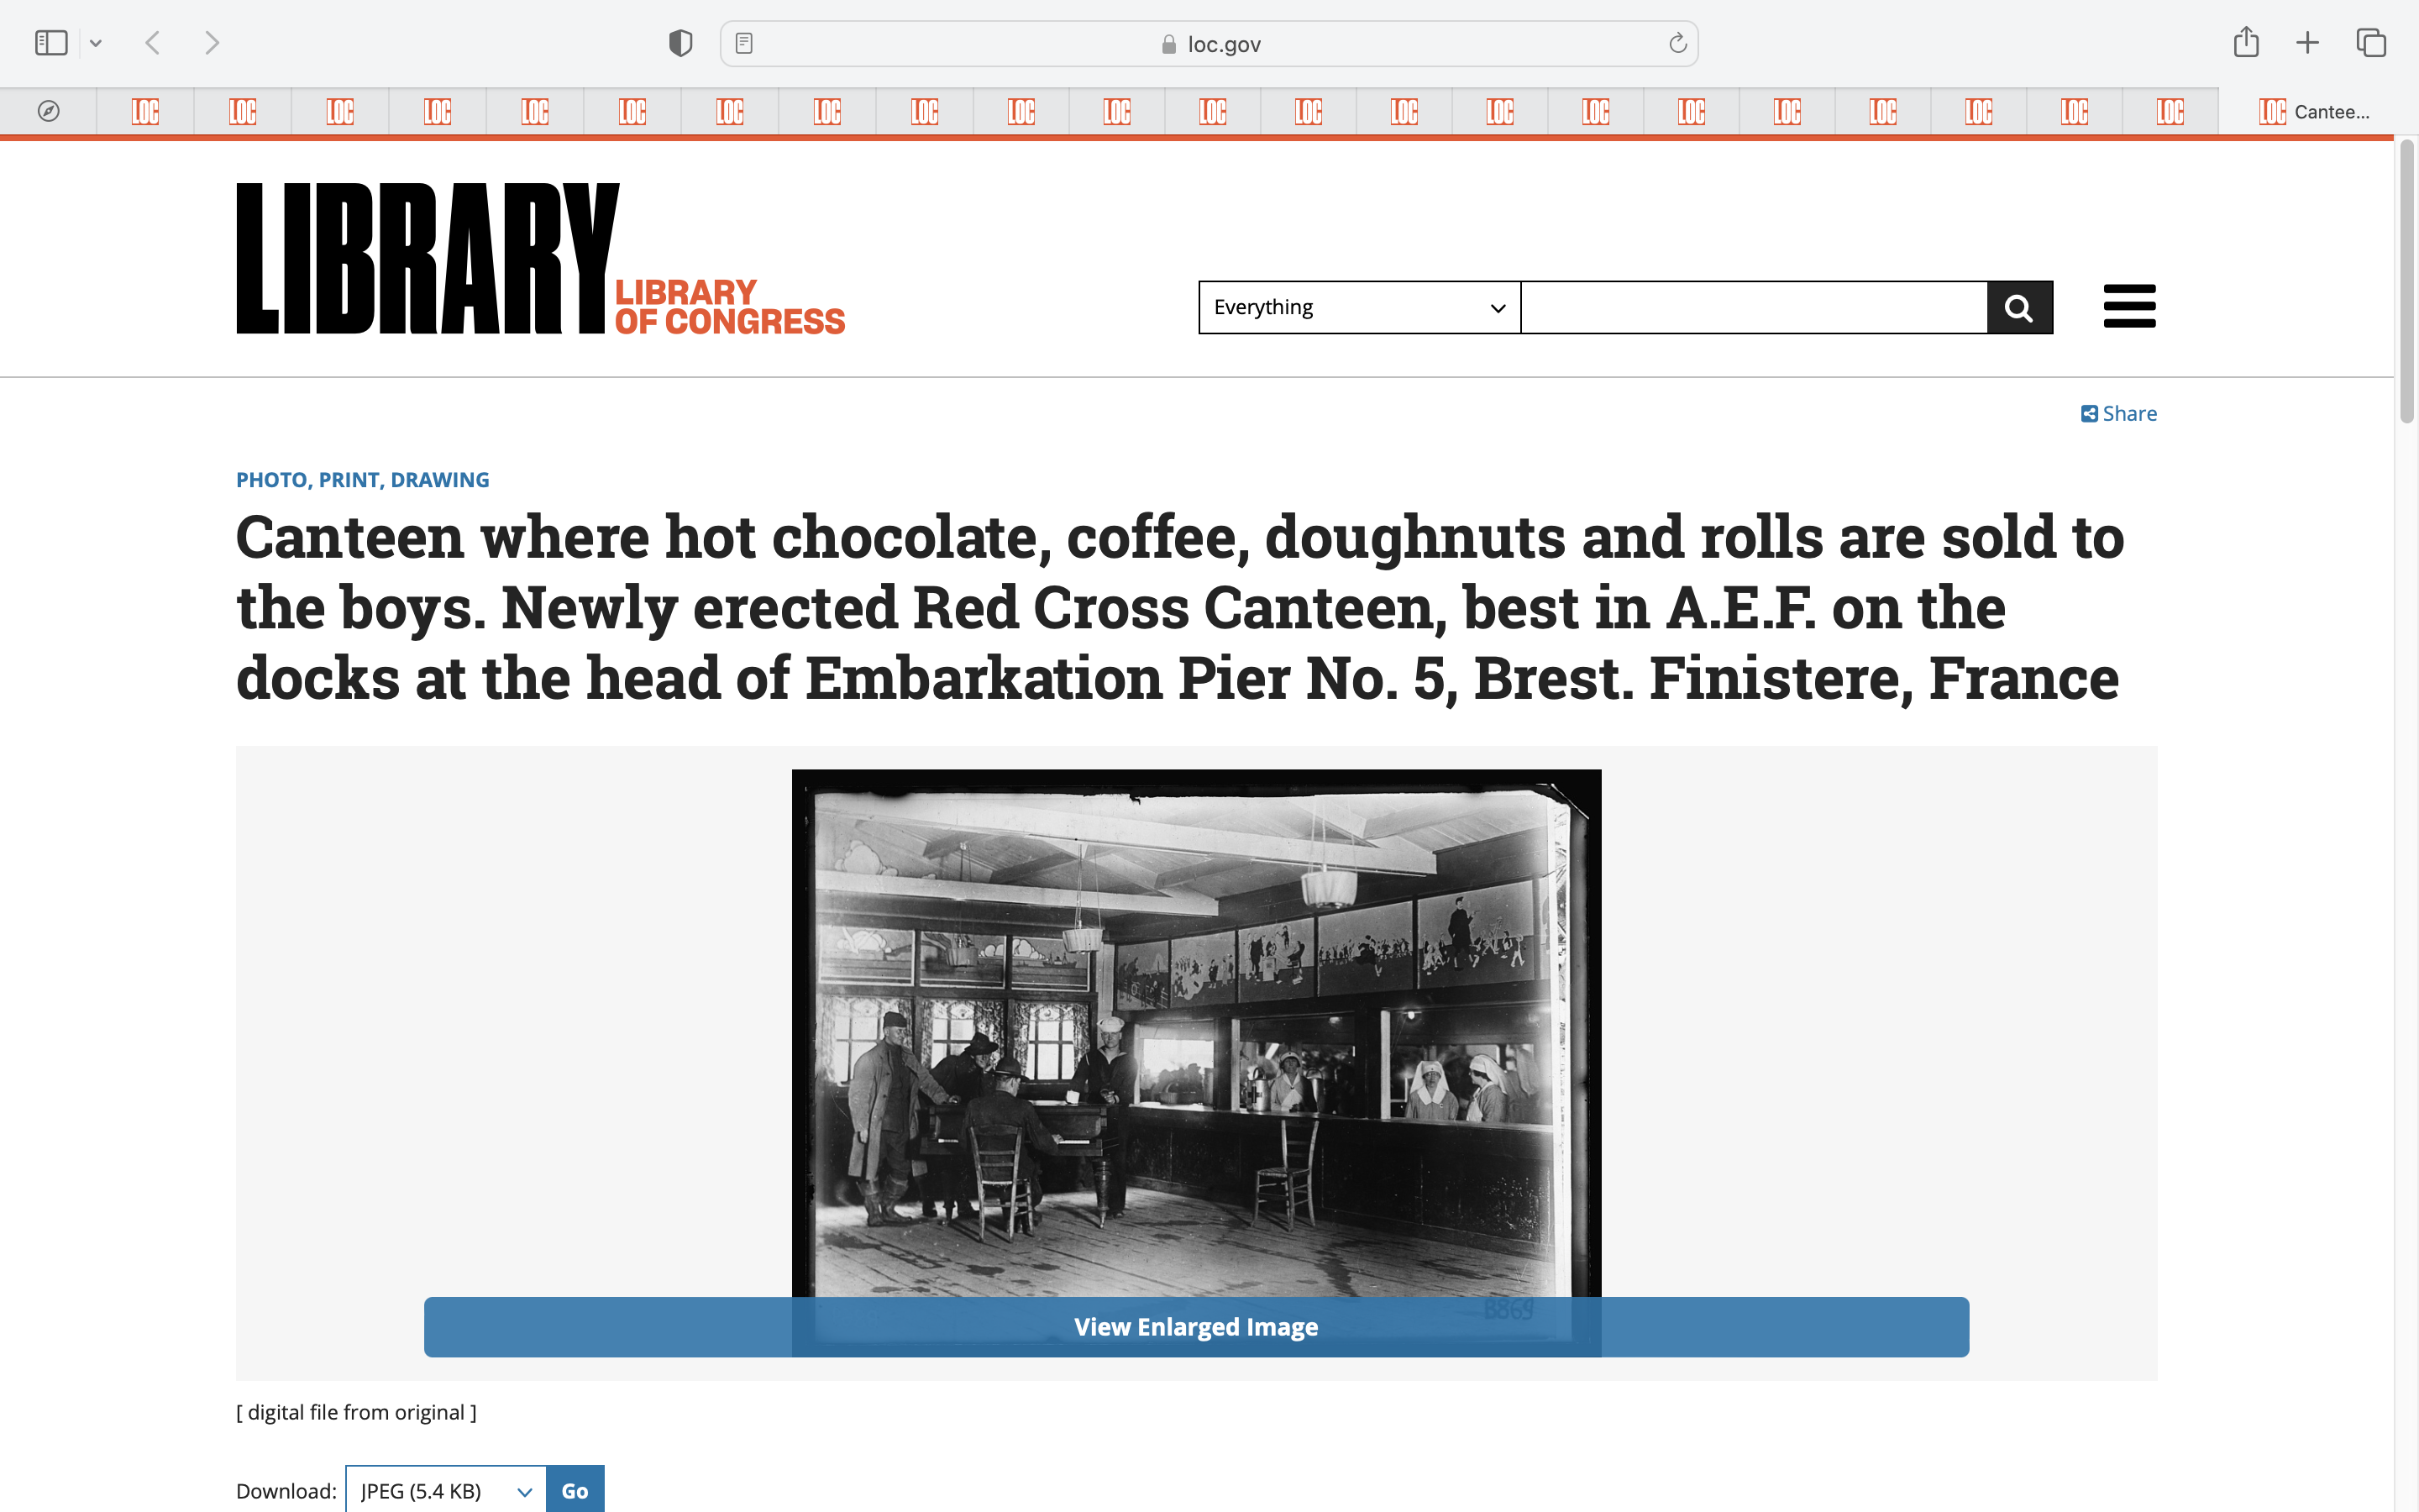Open the Safari share menu icon
The image size is (2419, 1512).
pos(2246,42)
